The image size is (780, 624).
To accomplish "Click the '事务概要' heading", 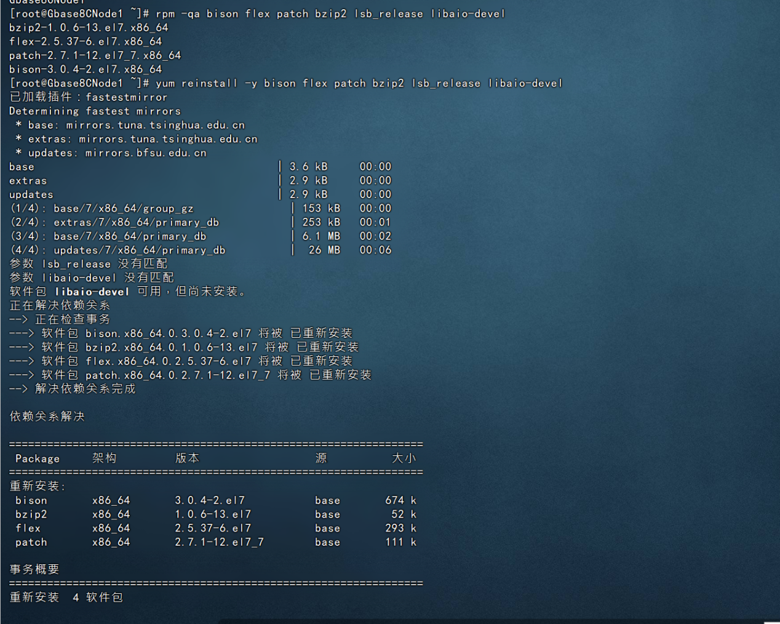I will click(34, 569).
